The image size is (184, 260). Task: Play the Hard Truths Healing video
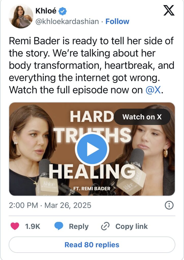92,149
